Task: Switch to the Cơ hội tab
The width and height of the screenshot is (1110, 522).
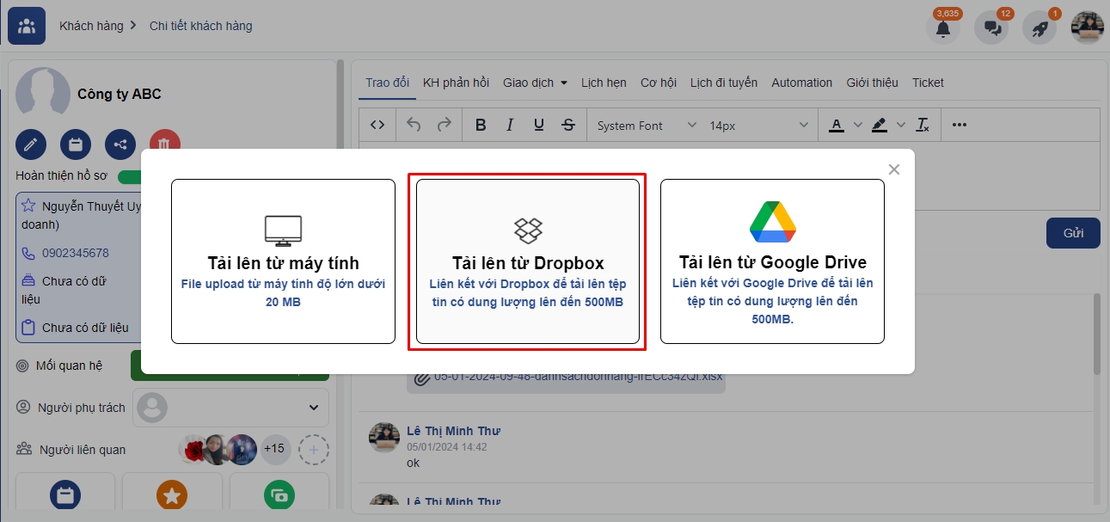Action: point(659,83)
